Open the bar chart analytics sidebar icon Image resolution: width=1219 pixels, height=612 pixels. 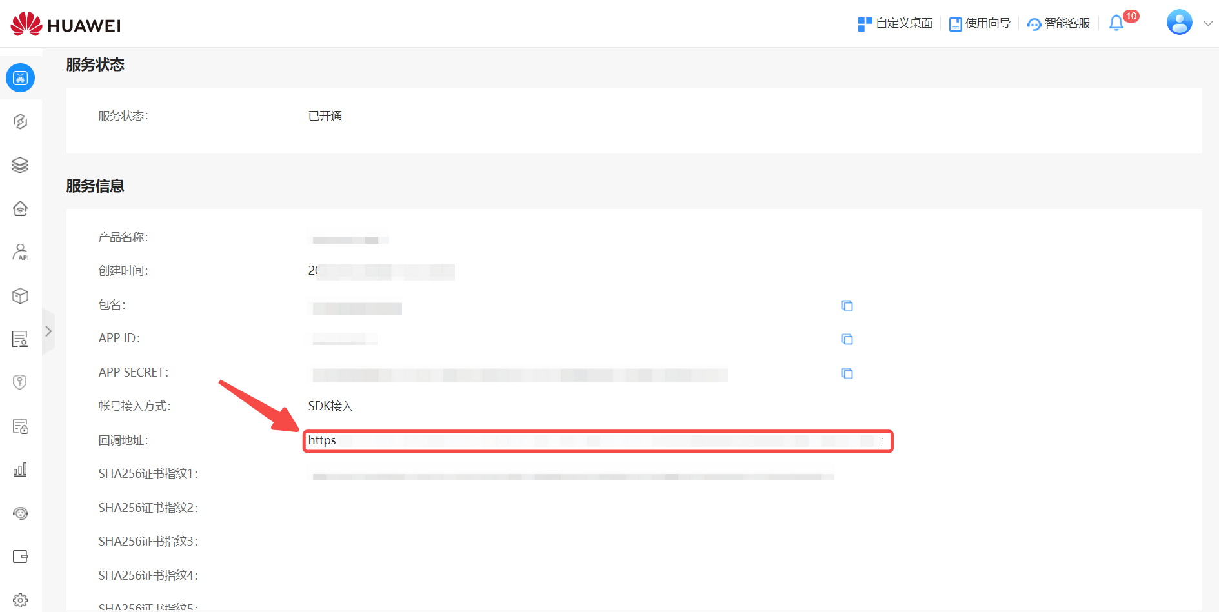[20, 469]
